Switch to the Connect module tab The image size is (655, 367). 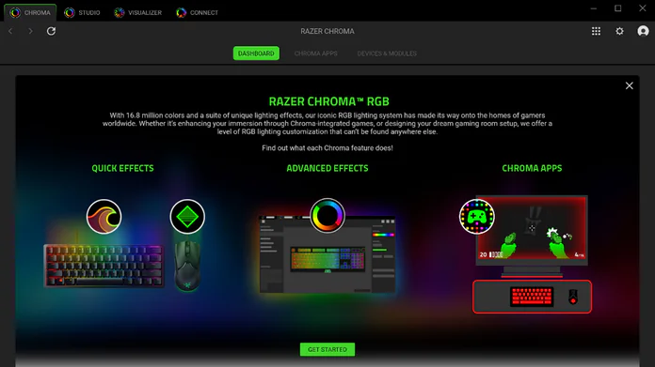(198, 12)
